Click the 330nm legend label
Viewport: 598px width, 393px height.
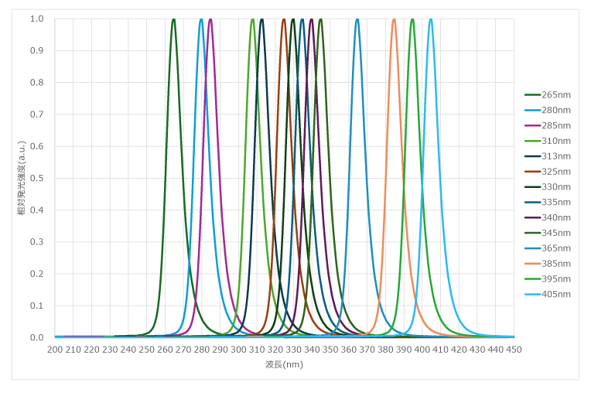(555, 187)
